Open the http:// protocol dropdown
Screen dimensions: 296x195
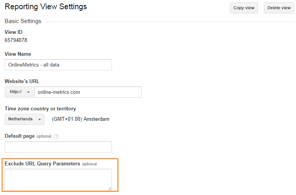(x=20, y=92)
